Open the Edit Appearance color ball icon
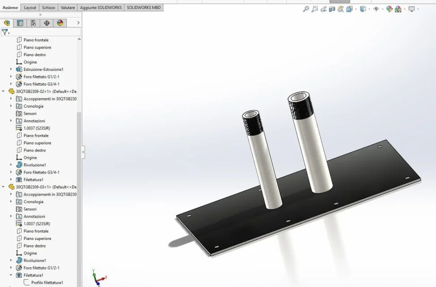 (389, 9)
